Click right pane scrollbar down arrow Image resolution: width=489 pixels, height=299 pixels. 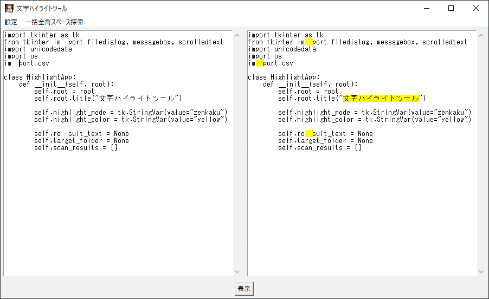click(481, 271)
